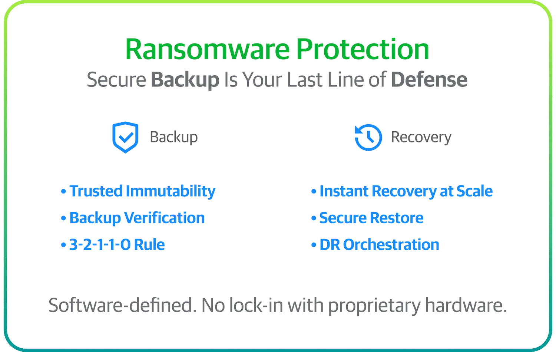Click the bullet dot before DR Orchestration
This screenshot has width=556, height=352.
314,245
